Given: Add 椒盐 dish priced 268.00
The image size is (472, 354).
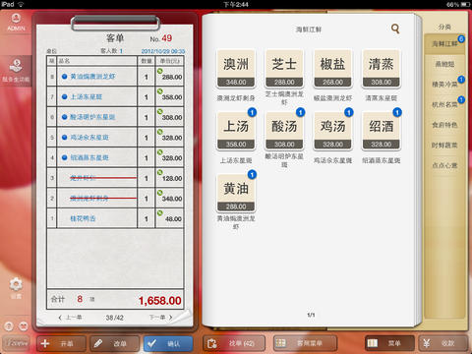Looking at the screenshot, I should pyautogui.click(x=332, y=69).
